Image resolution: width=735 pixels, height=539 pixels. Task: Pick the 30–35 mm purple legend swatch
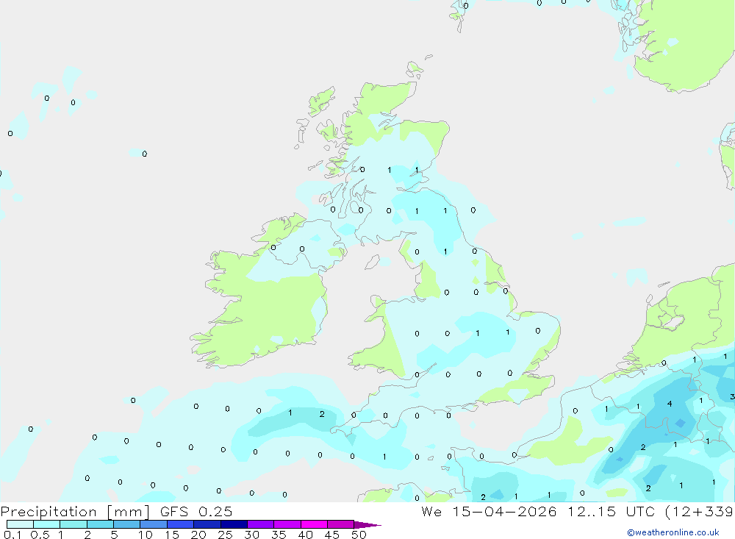pos(261,524)
